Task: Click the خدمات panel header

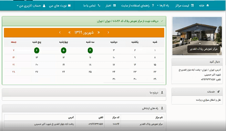Action: [198, 92]
